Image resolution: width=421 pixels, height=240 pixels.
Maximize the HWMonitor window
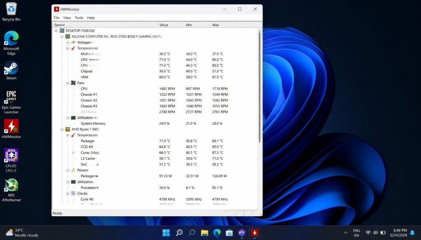tap(240, 9)
